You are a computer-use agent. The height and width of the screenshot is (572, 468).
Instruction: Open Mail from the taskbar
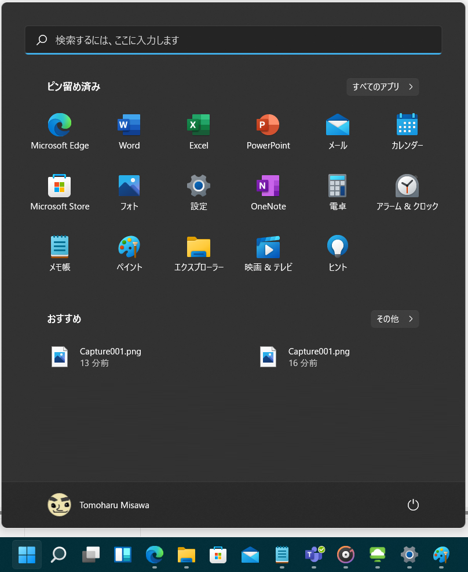pos(250,555)
